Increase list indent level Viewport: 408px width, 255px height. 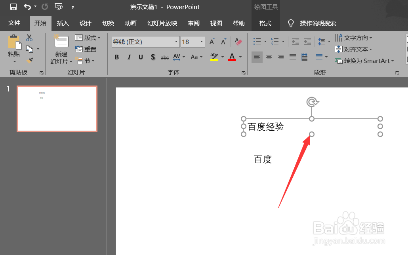pyautogui.click(x=307, y=41)
